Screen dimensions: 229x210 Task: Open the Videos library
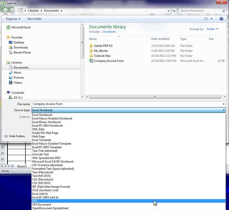[16, 83]
